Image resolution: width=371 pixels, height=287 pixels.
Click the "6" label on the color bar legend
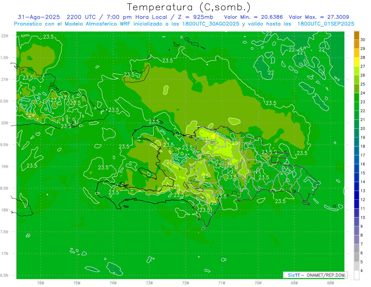pos(362,253)
